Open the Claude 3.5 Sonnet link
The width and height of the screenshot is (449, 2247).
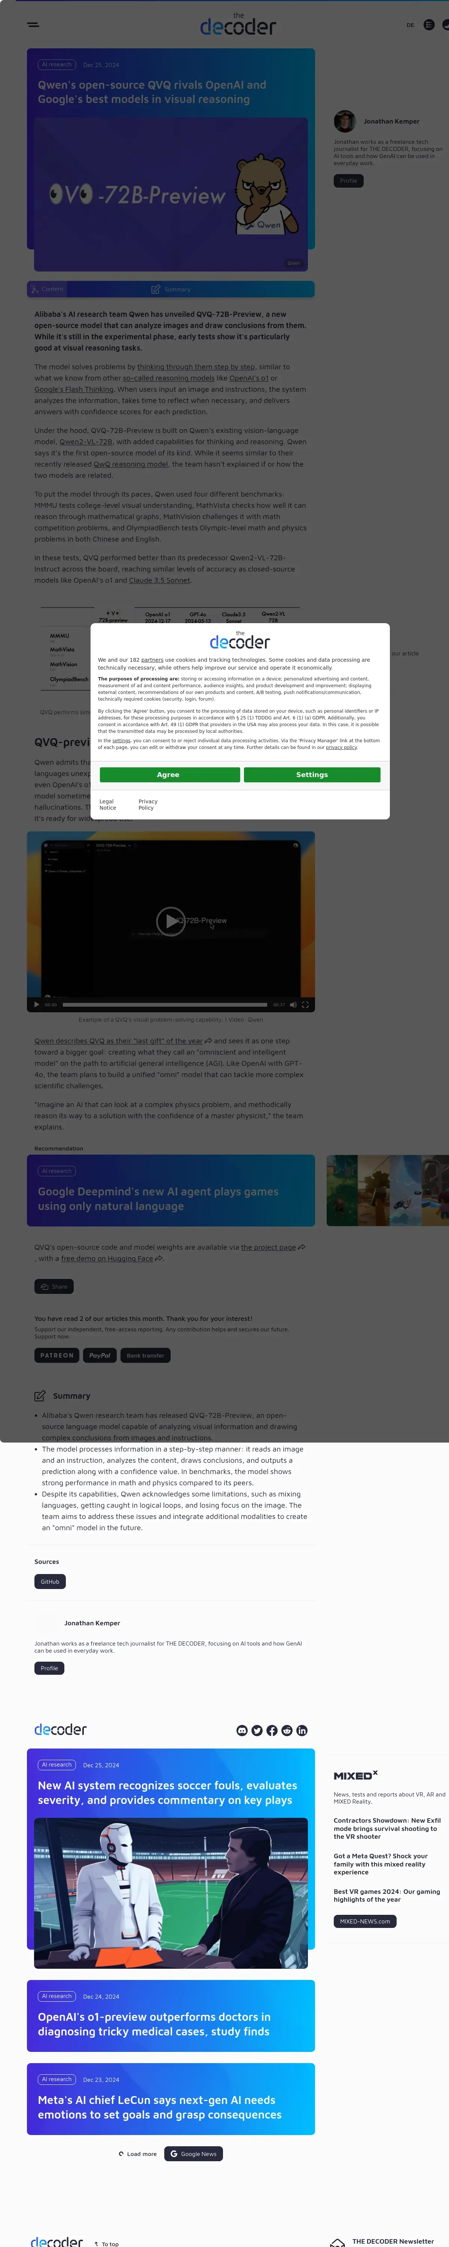click(x=159, y=580)
